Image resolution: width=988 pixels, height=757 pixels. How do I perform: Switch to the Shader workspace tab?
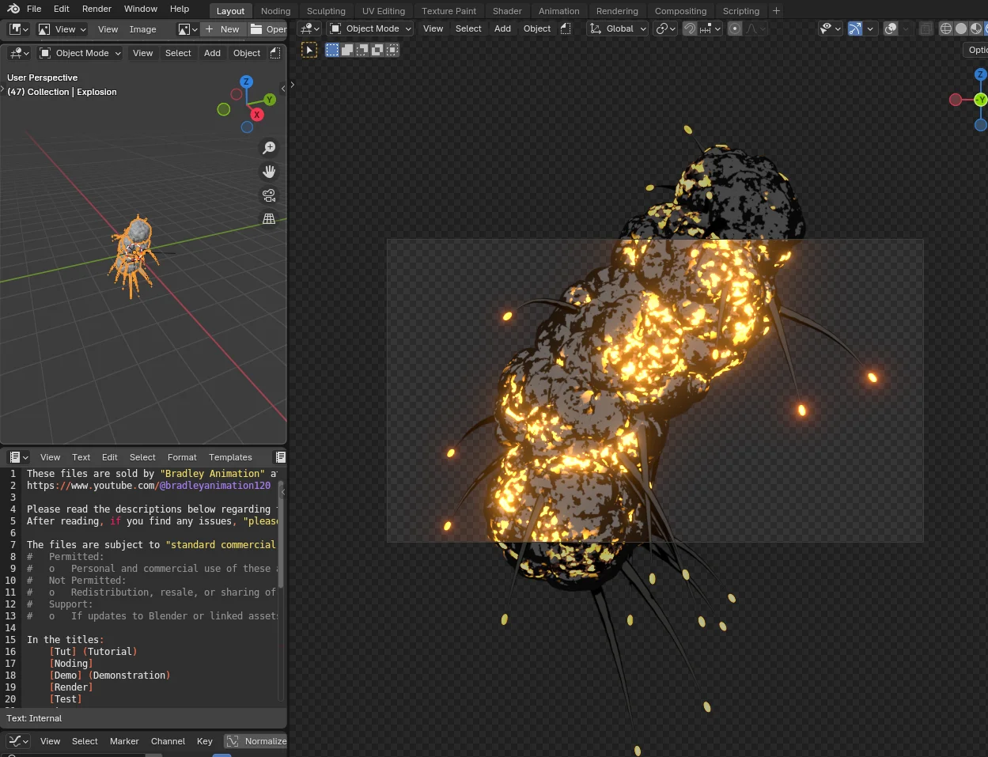click(507, 10)
